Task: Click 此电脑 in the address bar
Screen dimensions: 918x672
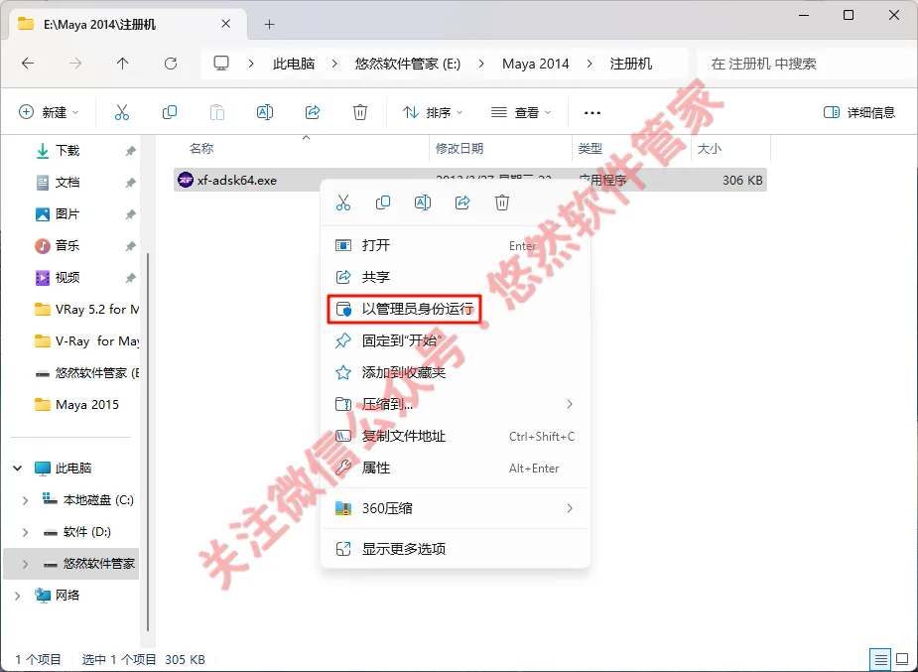Action: pos(294,64)
